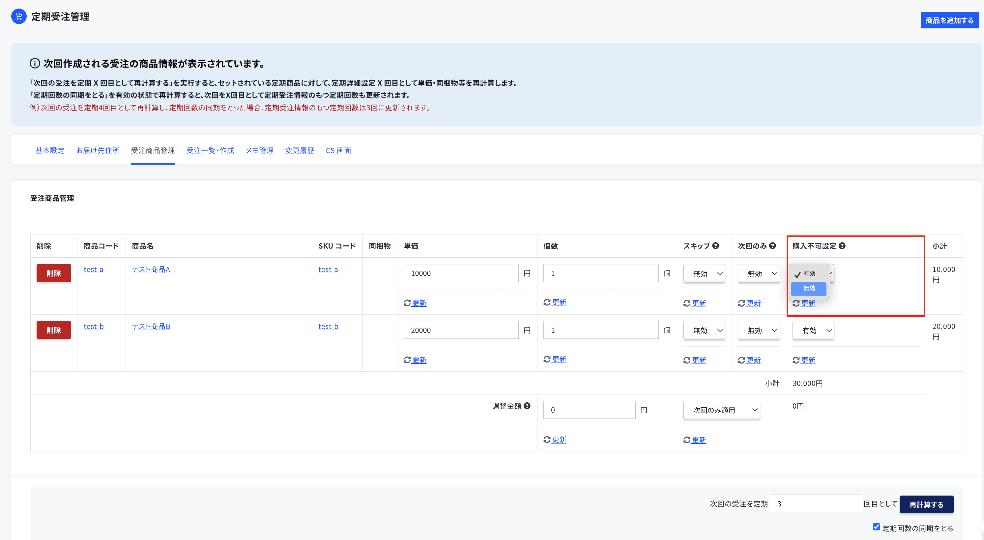Switch to 基本設定 tab
984x540 pixels.
[50, 151]
